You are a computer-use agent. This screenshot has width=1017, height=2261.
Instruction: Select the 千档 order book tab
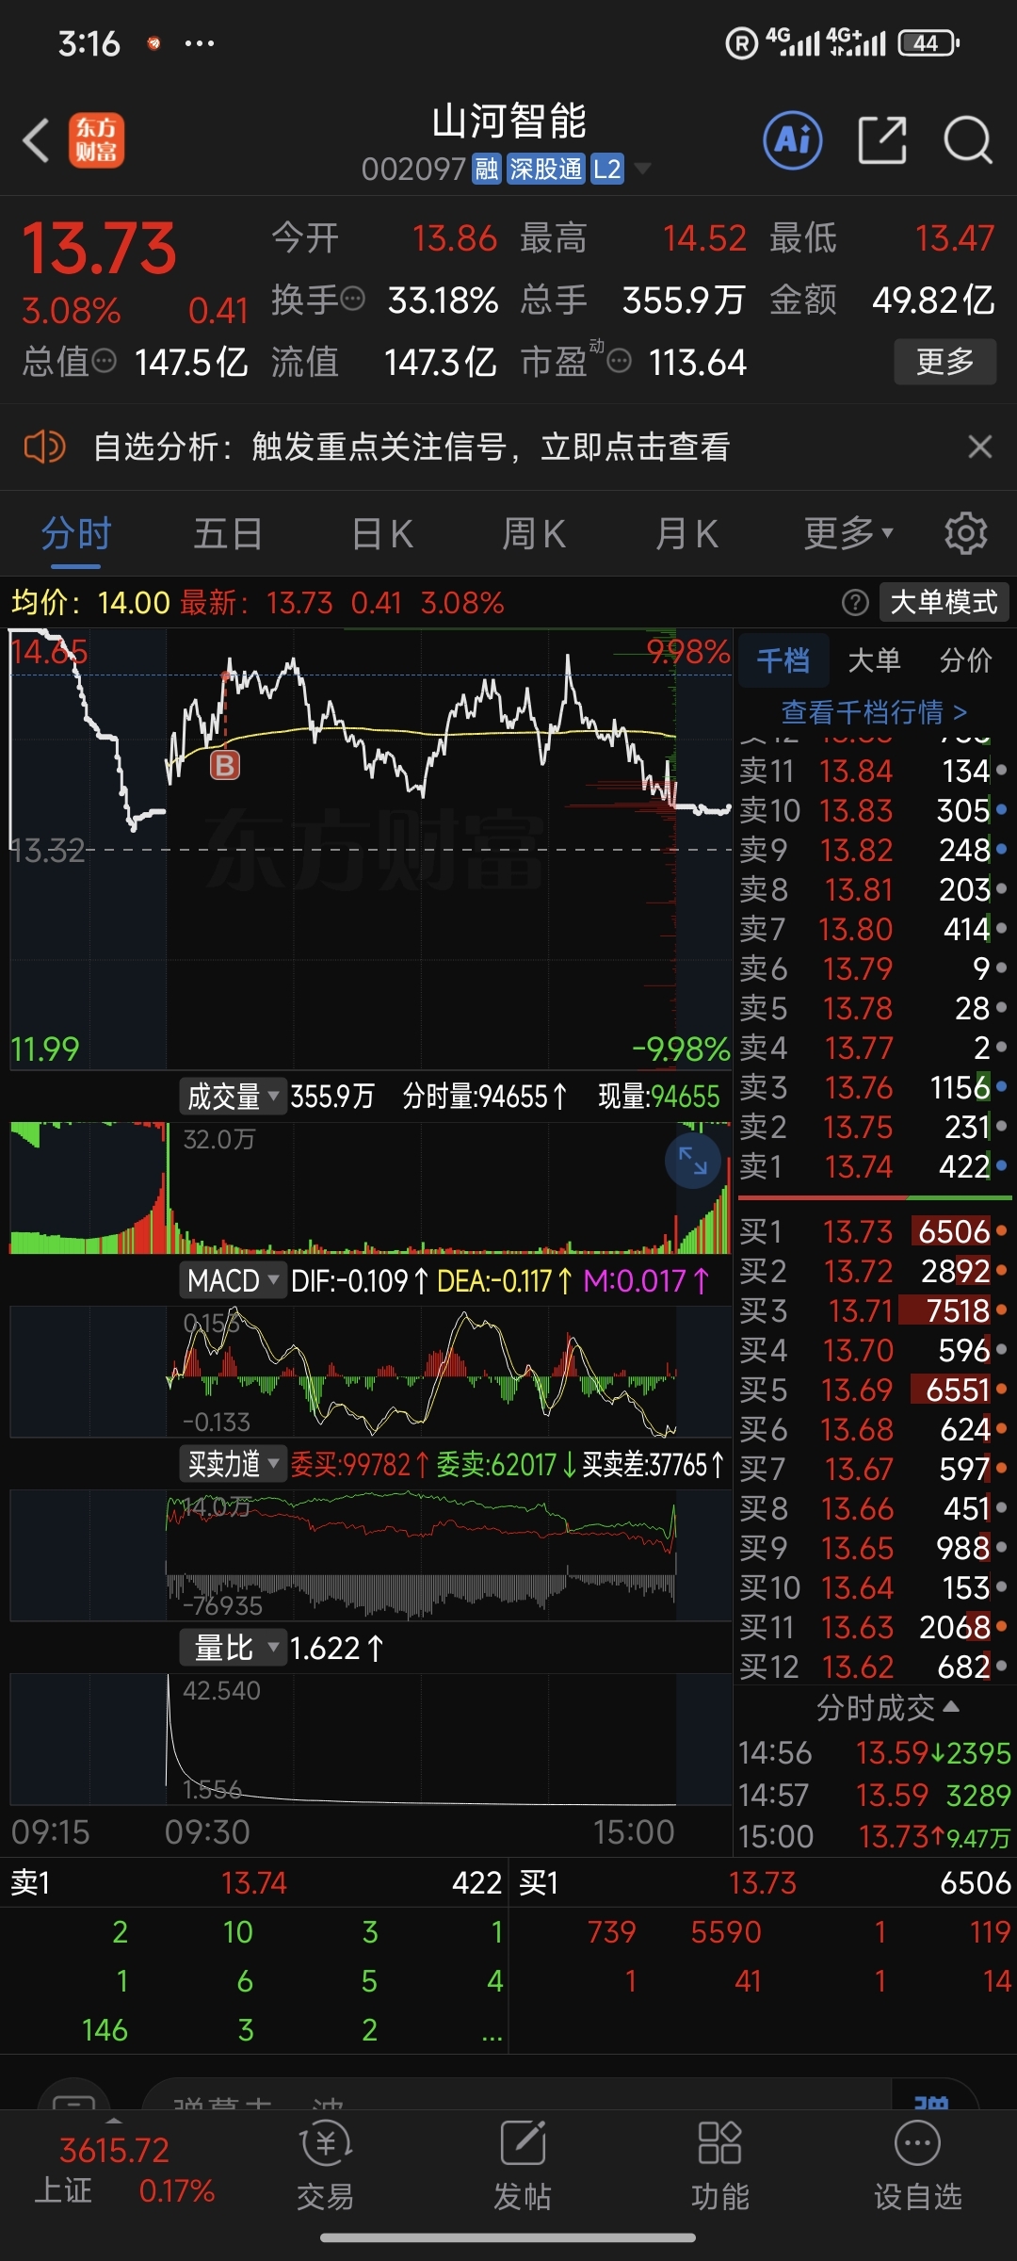click(783, 660)
